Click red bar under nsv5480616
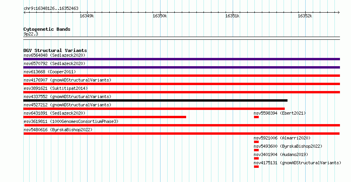The height and width of the screenshot is (182, 351). point(181,134)
